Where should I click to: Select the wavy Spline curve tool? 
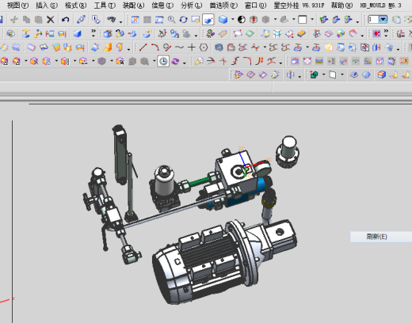179,47
